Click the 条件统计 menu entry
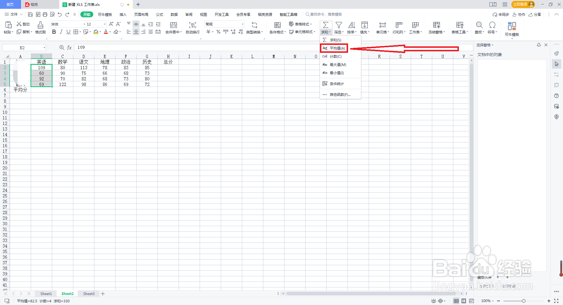Screen dimensions: 563x305 (x=340, y=84)
